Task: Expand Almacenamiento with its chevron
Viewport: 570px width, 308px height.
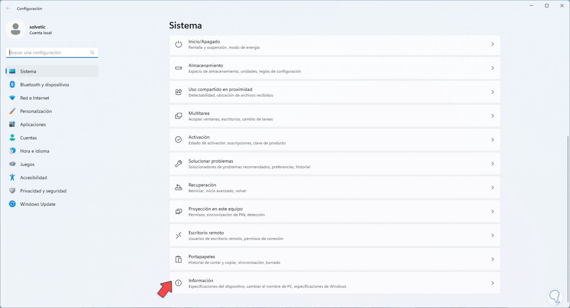Action: point(493,68)
